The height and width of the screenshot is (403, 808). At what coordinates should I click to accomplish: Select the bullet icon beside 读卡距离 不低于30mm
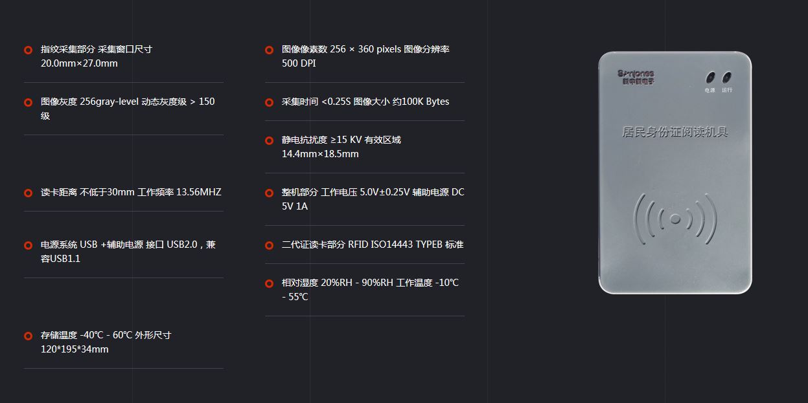(28, 193)
